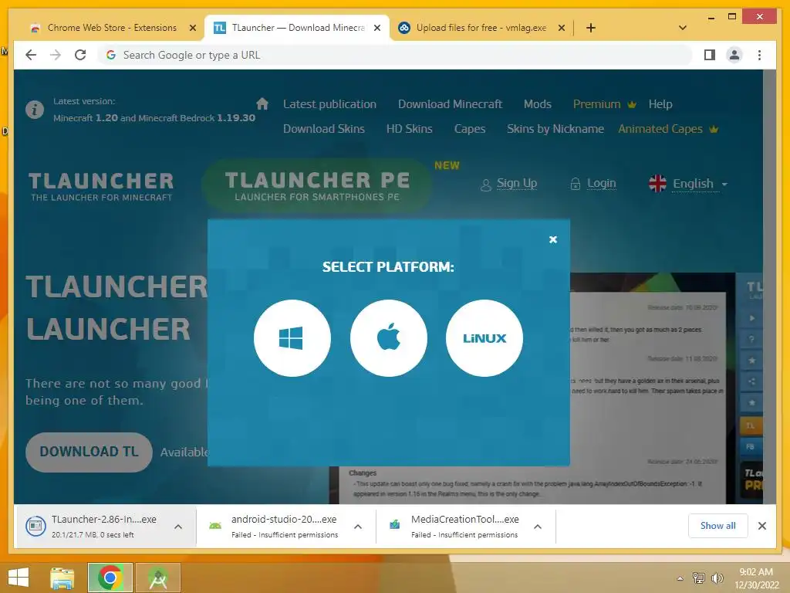Show hidden system tray icons
The image size is (790, 593).
pyautogui.click(x=680, y=578)
